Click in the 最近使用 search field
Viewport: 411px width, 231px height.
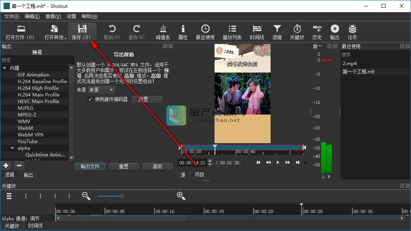(375, 55)
